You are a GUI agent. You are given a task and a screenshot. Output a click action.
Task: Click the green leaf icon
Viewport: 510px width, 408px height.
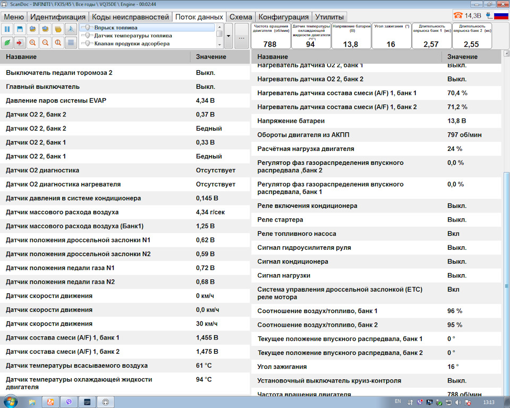point(7,42)
